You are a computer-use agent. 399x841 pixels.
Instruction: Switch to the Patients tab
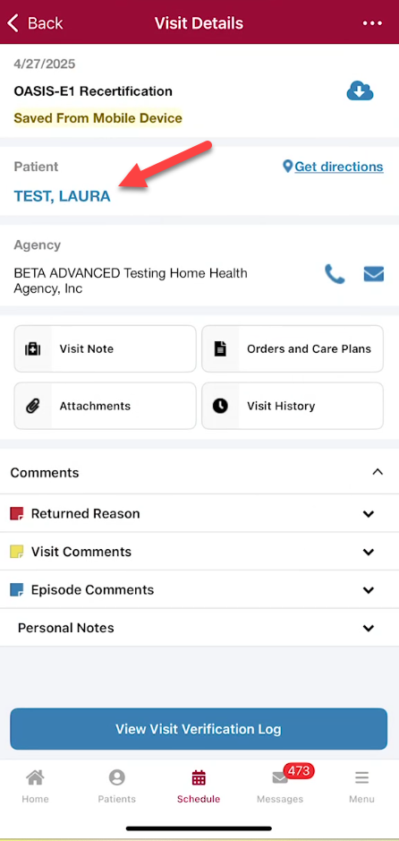[x=117, y=785]
